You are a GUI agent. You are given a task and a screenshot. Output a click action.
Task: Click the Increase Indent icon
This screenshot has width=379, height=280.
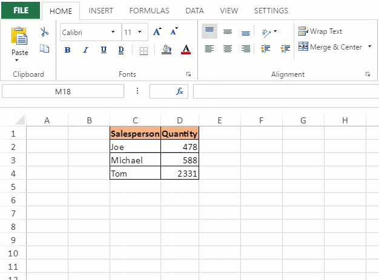tap(265, 48)
